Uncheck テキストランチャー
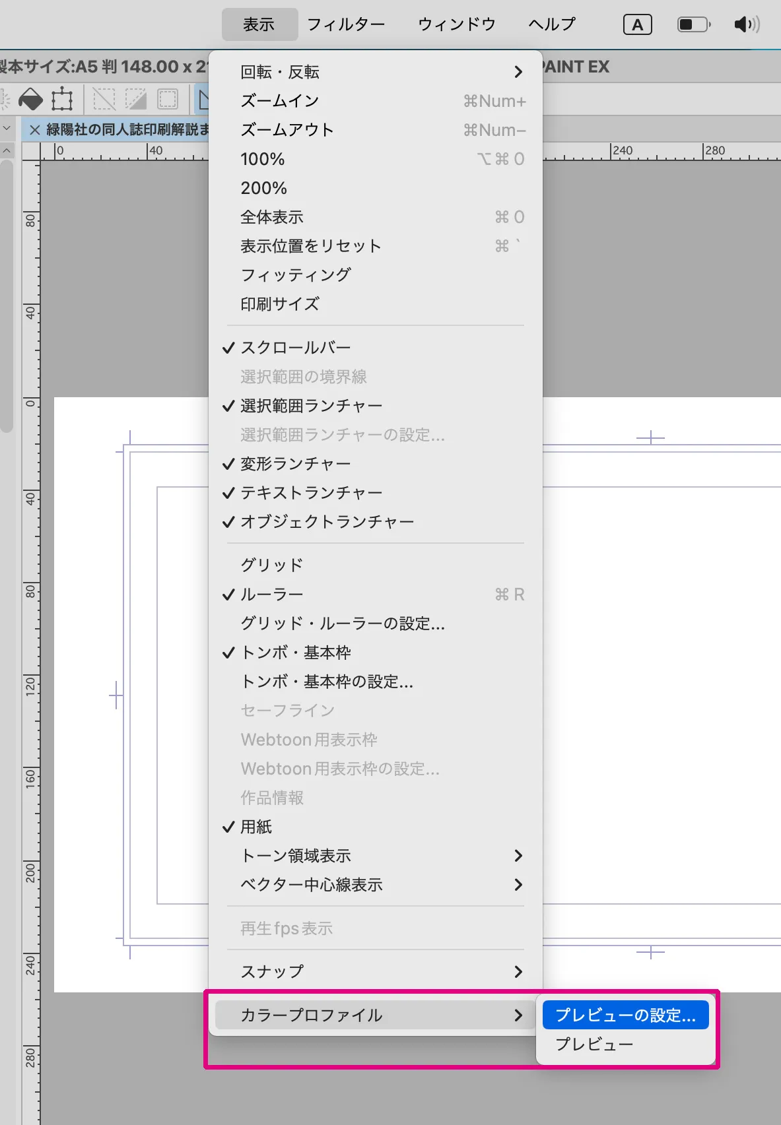Screen dimensions: 781x1125 [x=376, y=493]
